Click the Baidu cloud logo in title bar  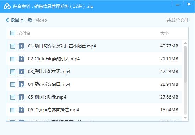(7, 6)
